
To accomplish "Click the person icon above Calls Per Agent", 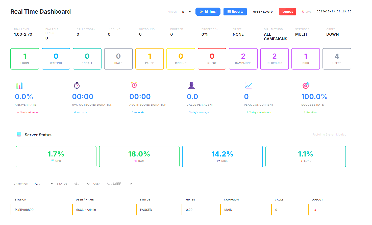I will pyautogui.click(x=192, y=85).
